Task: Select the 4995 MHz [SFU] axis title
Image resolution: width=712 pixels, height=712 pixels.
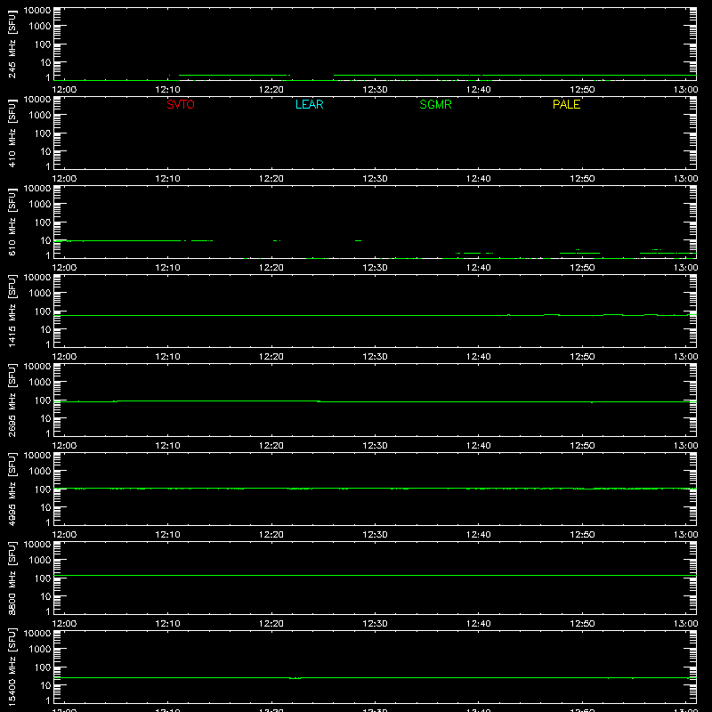Action: (x=12, y=489)
